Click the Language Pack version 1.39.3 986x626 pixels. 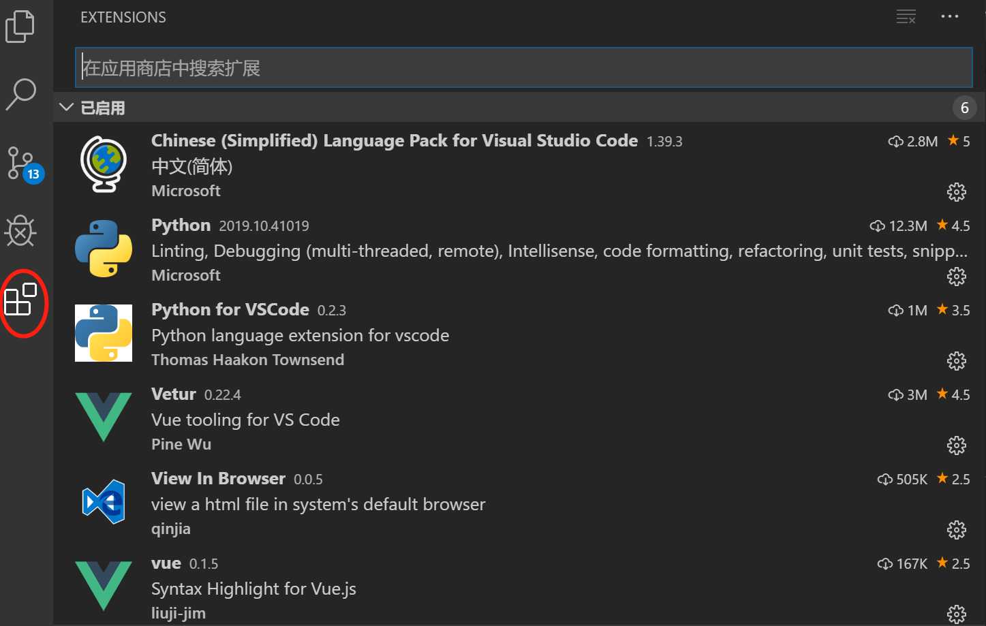(664, 142)
